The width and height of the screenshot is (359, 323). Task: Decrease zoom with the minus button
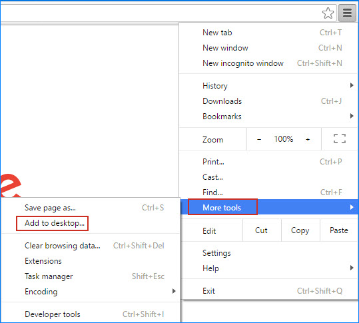coord(259,139)
